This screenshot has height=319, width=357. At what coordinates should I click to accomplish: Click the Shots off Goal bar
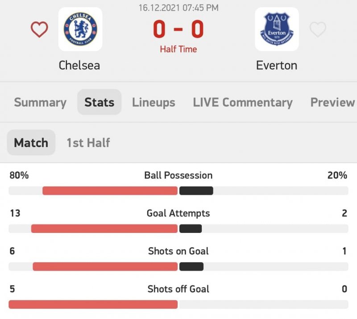178,305
